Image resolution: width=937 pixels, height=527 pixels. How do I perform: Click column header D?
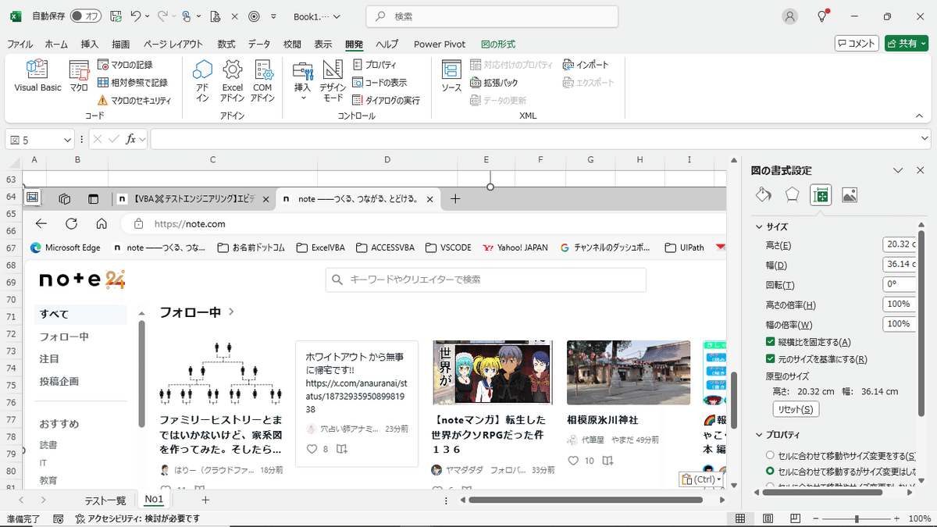(387, 160)
